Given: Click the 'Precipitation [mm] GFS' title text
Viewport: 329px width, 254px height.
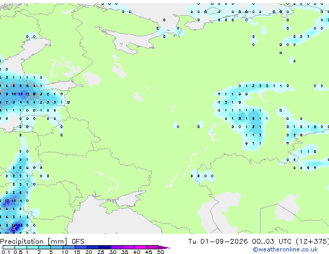Looking at the screenshot, I should pyautogui.click(x=42, y=242).
